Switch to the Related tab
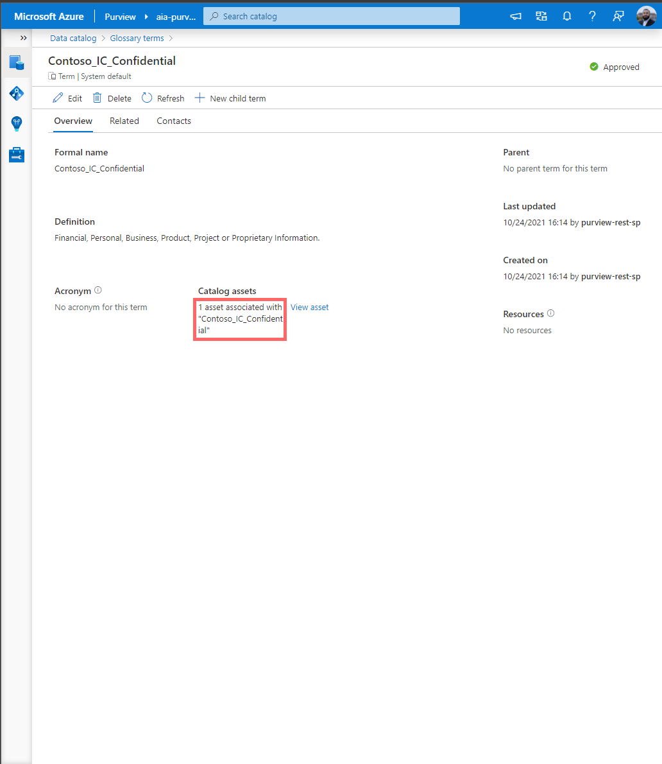 point(124,121)
